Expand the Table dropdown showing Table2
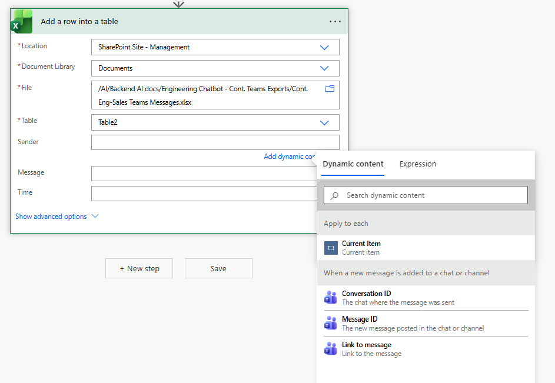 (324, 123)
